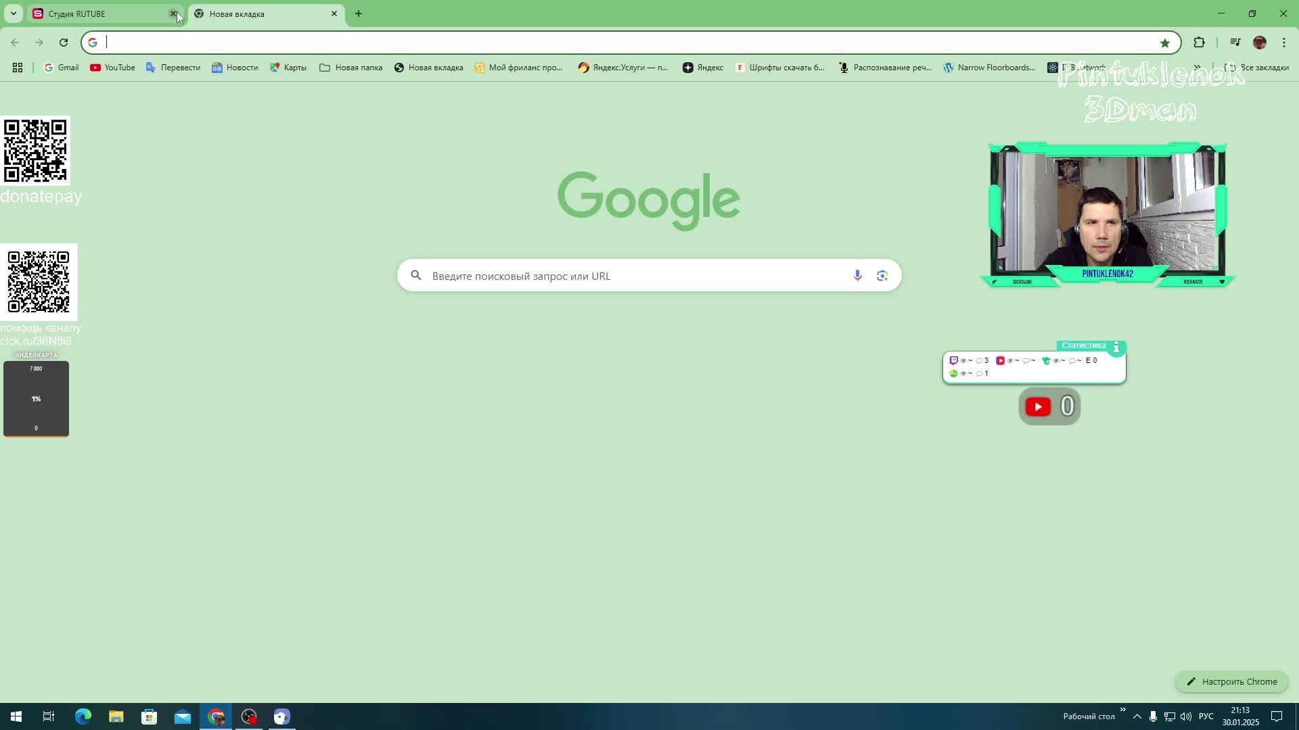Open Google Lens image search

[x=882, y=276]
